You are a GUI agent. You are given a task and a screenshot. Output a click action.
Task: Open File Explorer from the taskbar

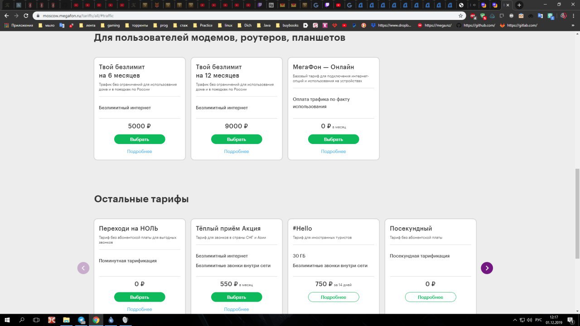tap(66, 320)
